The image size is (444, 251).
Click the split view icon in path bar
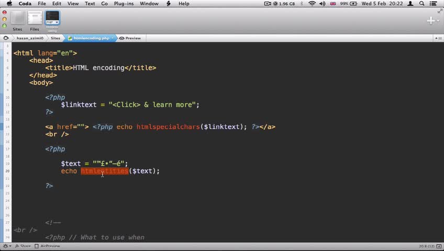pos(438,38)
